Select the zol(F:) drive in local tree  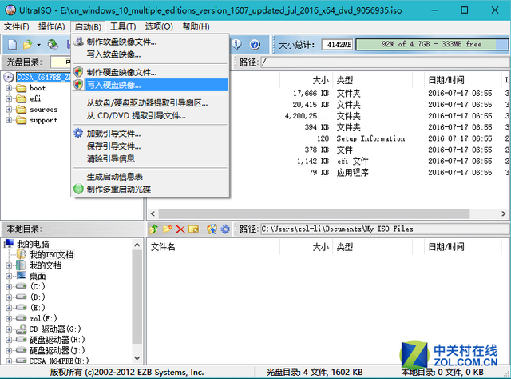click(43, 318)
